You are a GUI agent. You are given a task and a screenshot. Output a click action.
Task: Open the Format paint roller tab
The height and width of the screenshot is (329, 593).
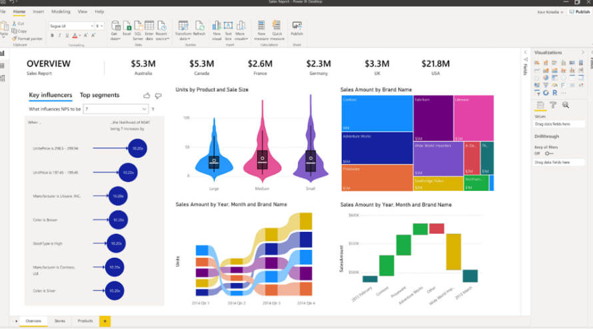click(x=553, y=105)
